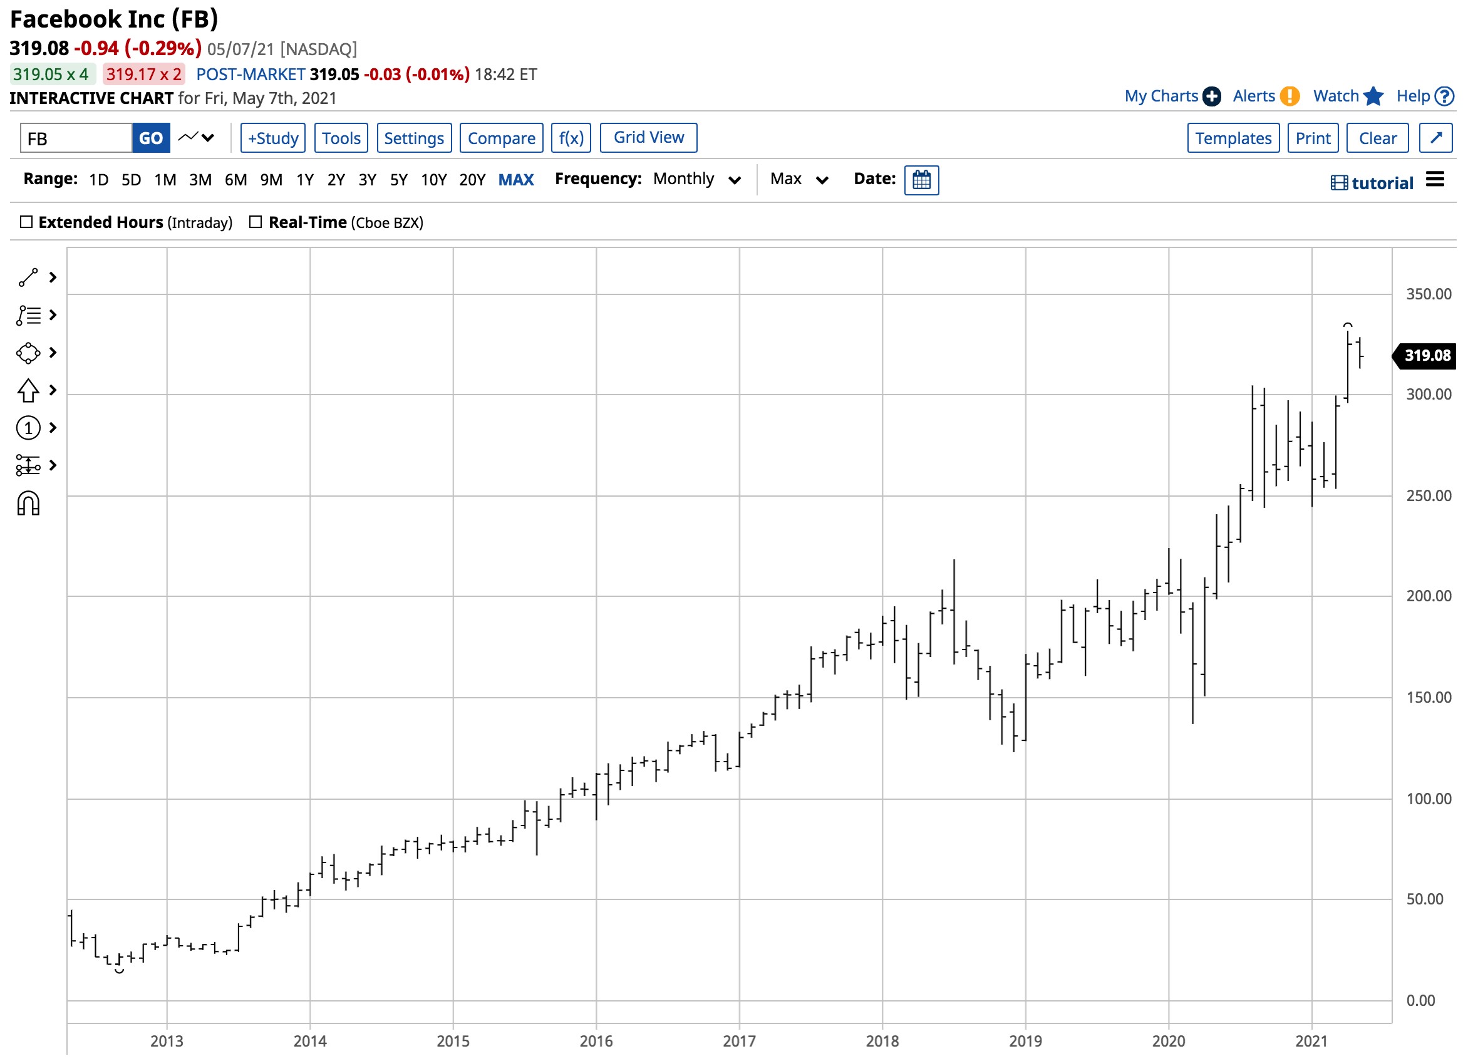Select the polygon shape tool icon

point(29,353)
